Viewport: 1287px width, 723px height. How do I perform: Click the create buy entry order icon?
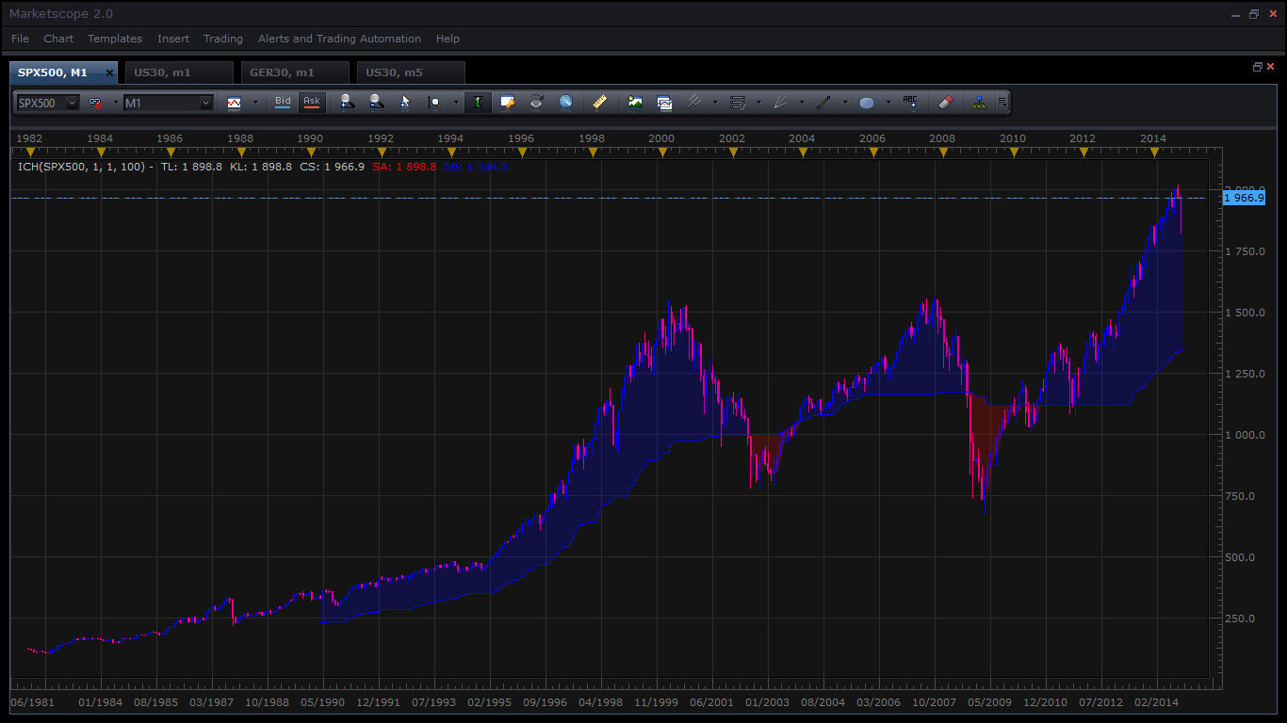pos(347,103)
